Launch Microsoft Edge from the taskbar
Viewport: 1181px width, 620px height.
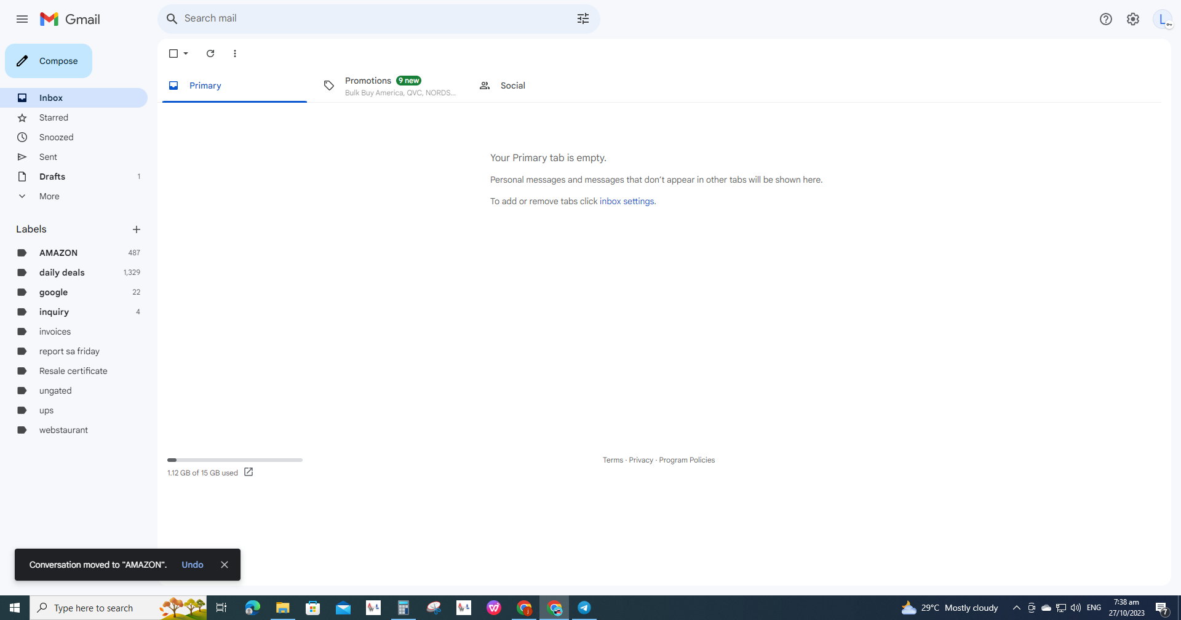click(x=252, y=608)
